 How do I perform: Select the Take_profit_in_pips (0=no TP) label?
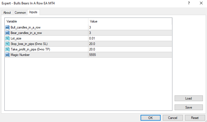(30, 49)
